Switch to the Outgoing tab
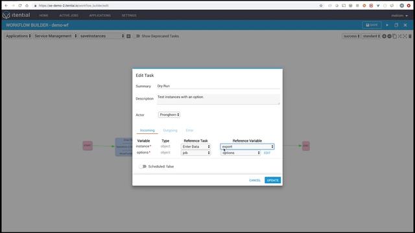The width and height of the screenshot is (415, 233). [170, 130]
